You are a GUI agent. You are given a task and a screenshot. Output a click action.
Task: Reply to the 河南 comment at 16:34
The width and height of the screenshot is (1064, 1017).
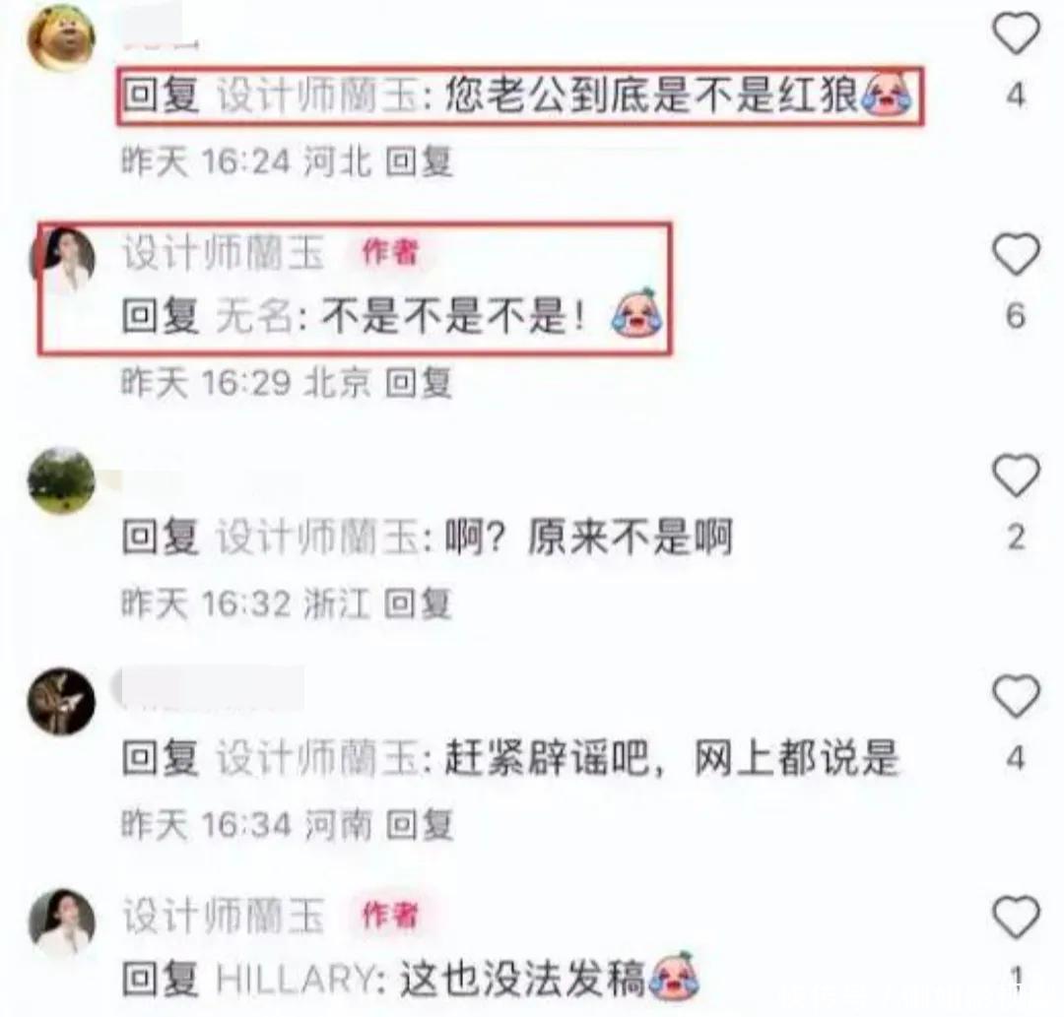(x=419, y=825)
